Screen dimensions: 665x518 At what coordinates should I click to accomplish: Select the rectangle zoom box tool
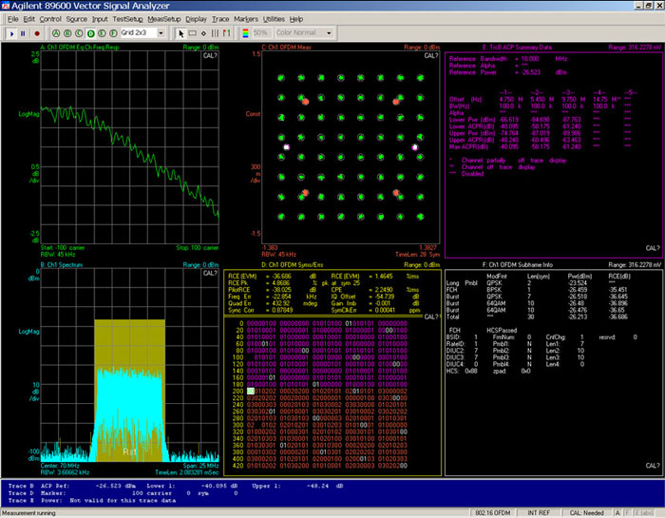point(193,33)
